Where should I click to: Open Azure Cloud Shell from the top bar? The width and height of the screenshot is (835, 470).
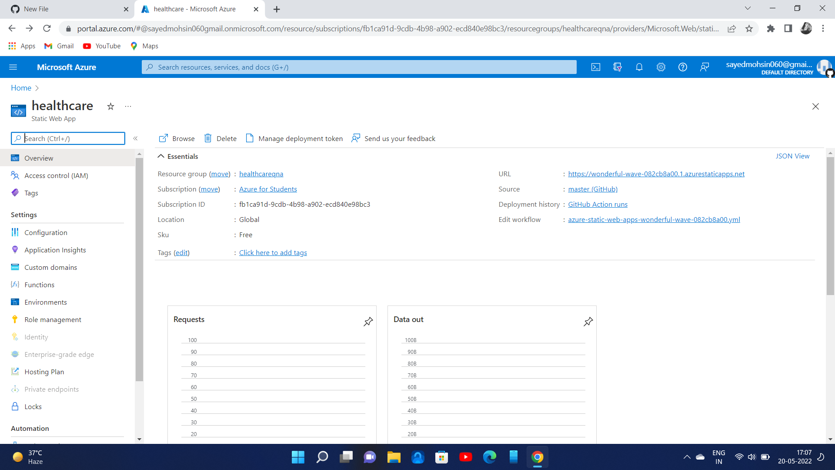coord(595,67)
